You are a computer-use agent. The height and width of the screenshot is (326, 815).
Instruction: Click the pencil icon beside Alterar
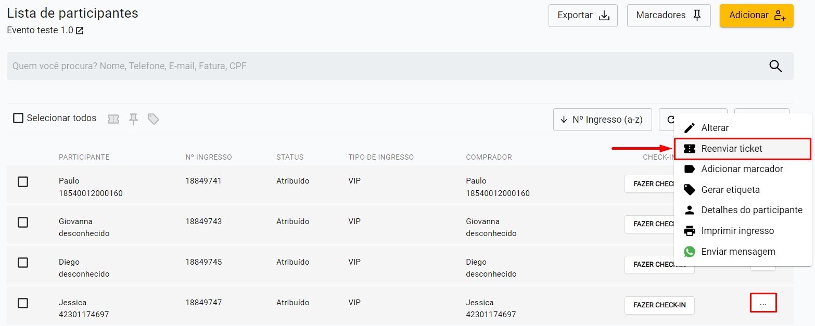[690, 128]
